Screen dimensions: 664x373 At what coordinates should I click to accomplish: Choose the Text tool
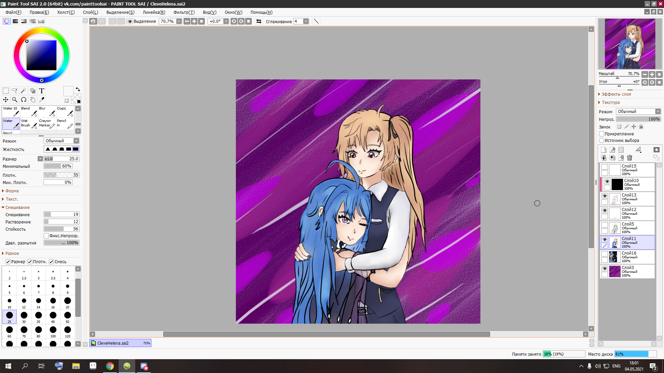click(x=41, y=91)
